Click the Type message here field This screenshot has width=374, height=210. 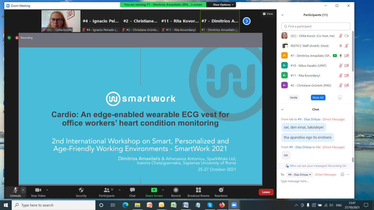(316, 181)
